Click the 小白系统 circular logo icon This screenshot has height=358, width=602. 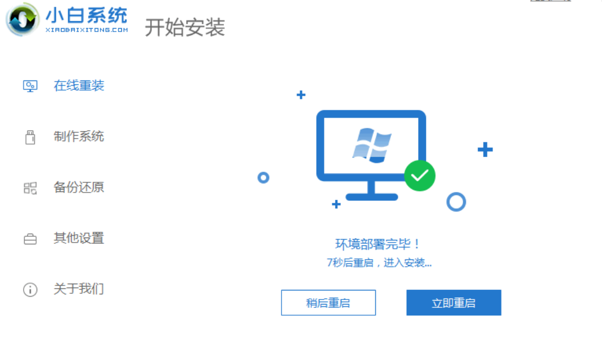point(23,20)
